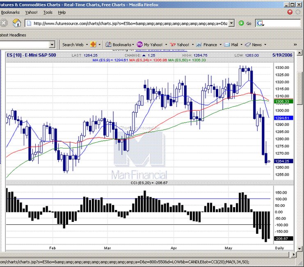Open the toolbar overflow chevron
The width and height of the screenshot is (304, 267).
(295, 45)
